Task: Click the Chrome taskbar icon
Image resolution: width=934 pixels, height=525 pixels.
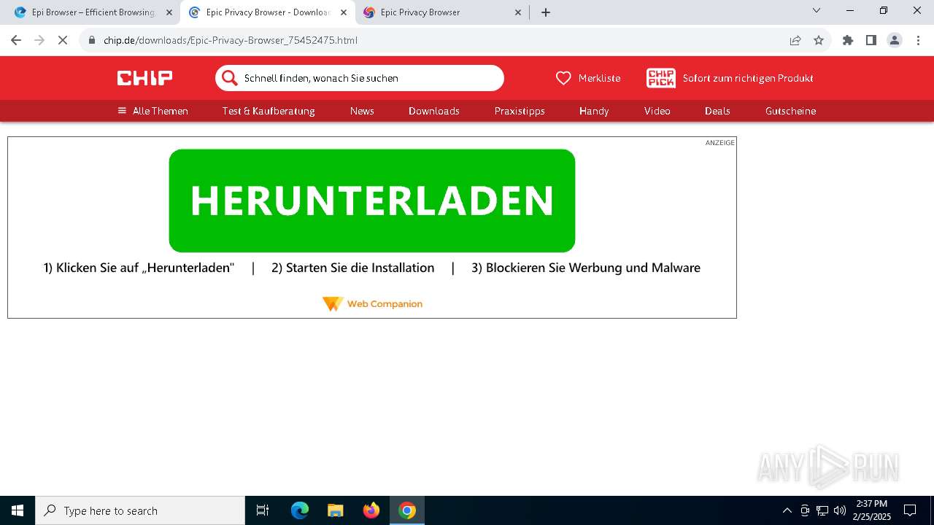Action: point(407,510)
